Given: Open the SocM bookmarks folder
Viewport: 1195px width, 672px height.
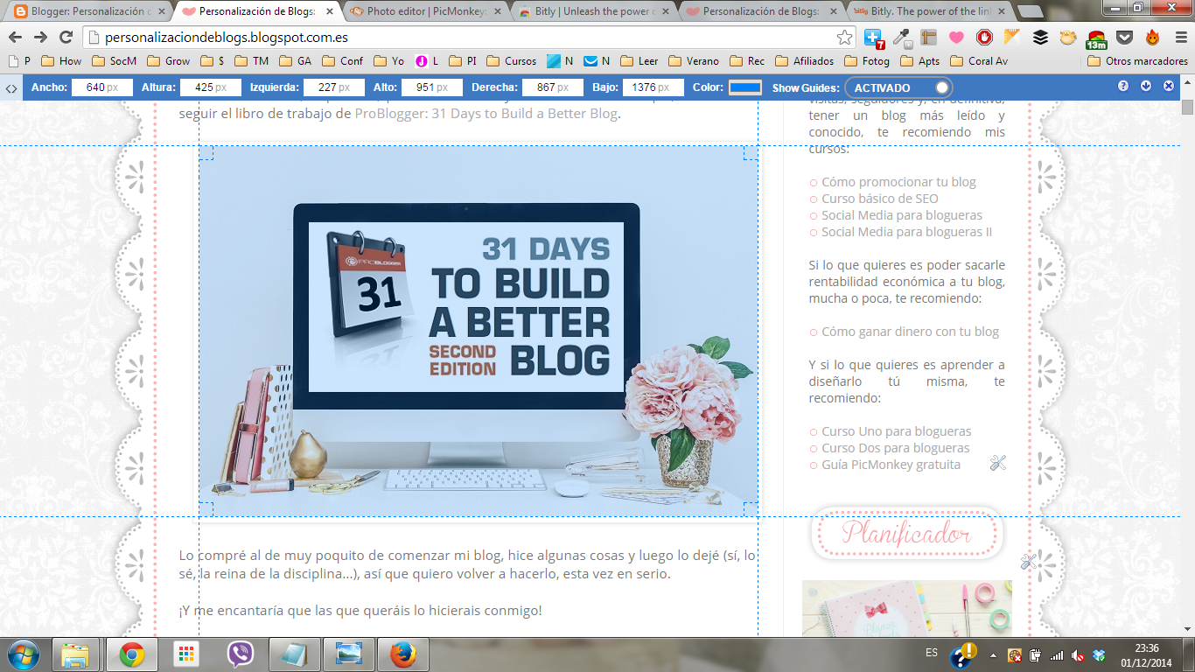Looking at the screenshot, I should 114,61.
